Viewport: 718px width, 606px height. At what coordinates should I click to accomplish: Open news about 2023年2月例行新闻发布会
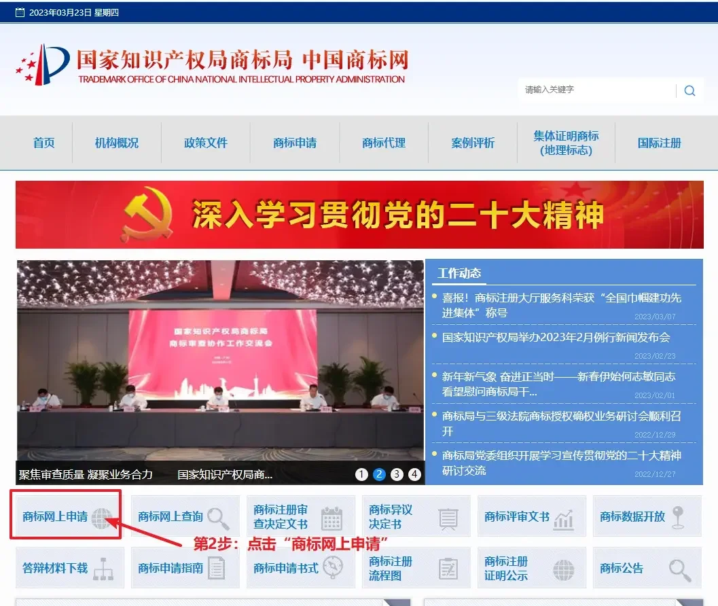(556, 337)
